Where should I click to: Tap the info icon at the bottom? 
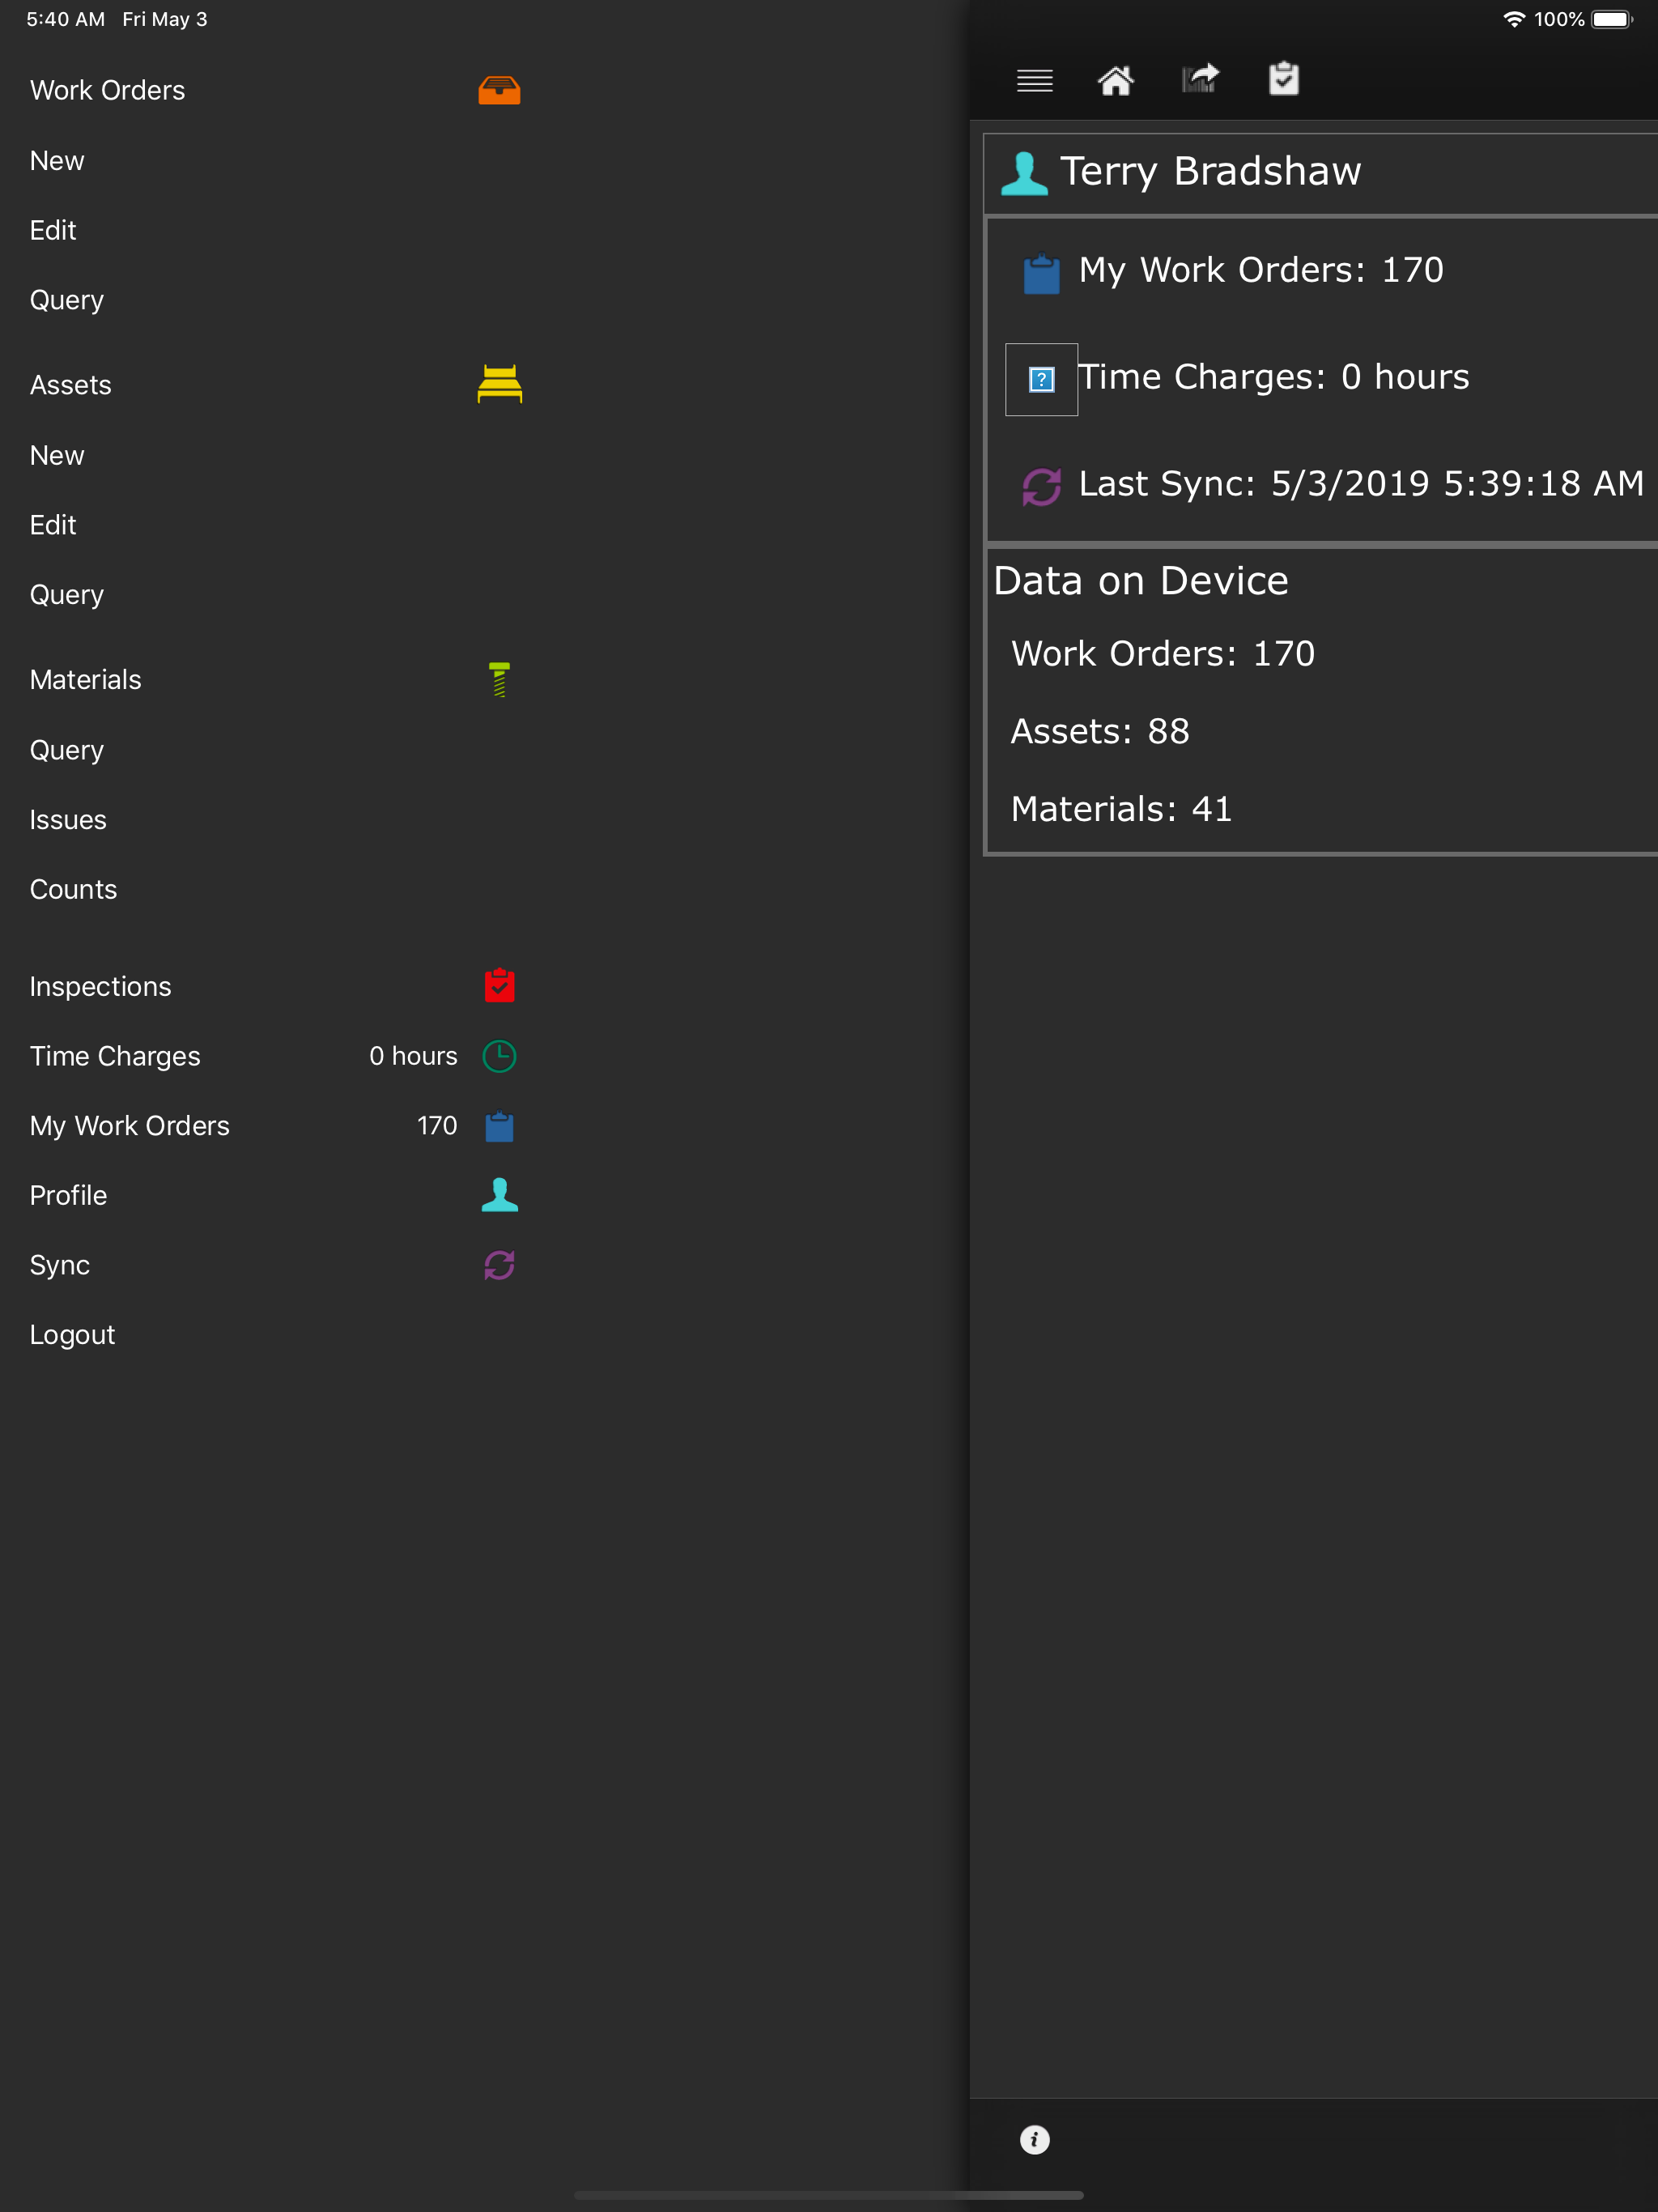click(x=1035, y=2139)
